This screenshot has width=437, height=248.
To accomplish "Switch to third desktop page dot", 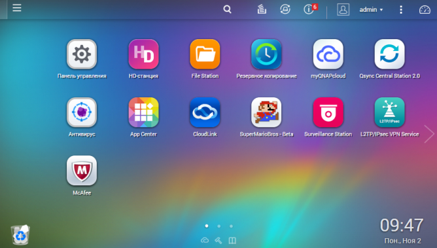I will (x=231, y=226).
